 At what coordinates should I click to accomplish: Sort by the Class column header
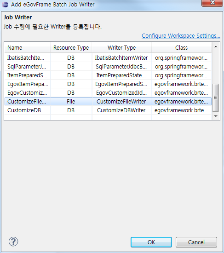click(x=181, y=48)
